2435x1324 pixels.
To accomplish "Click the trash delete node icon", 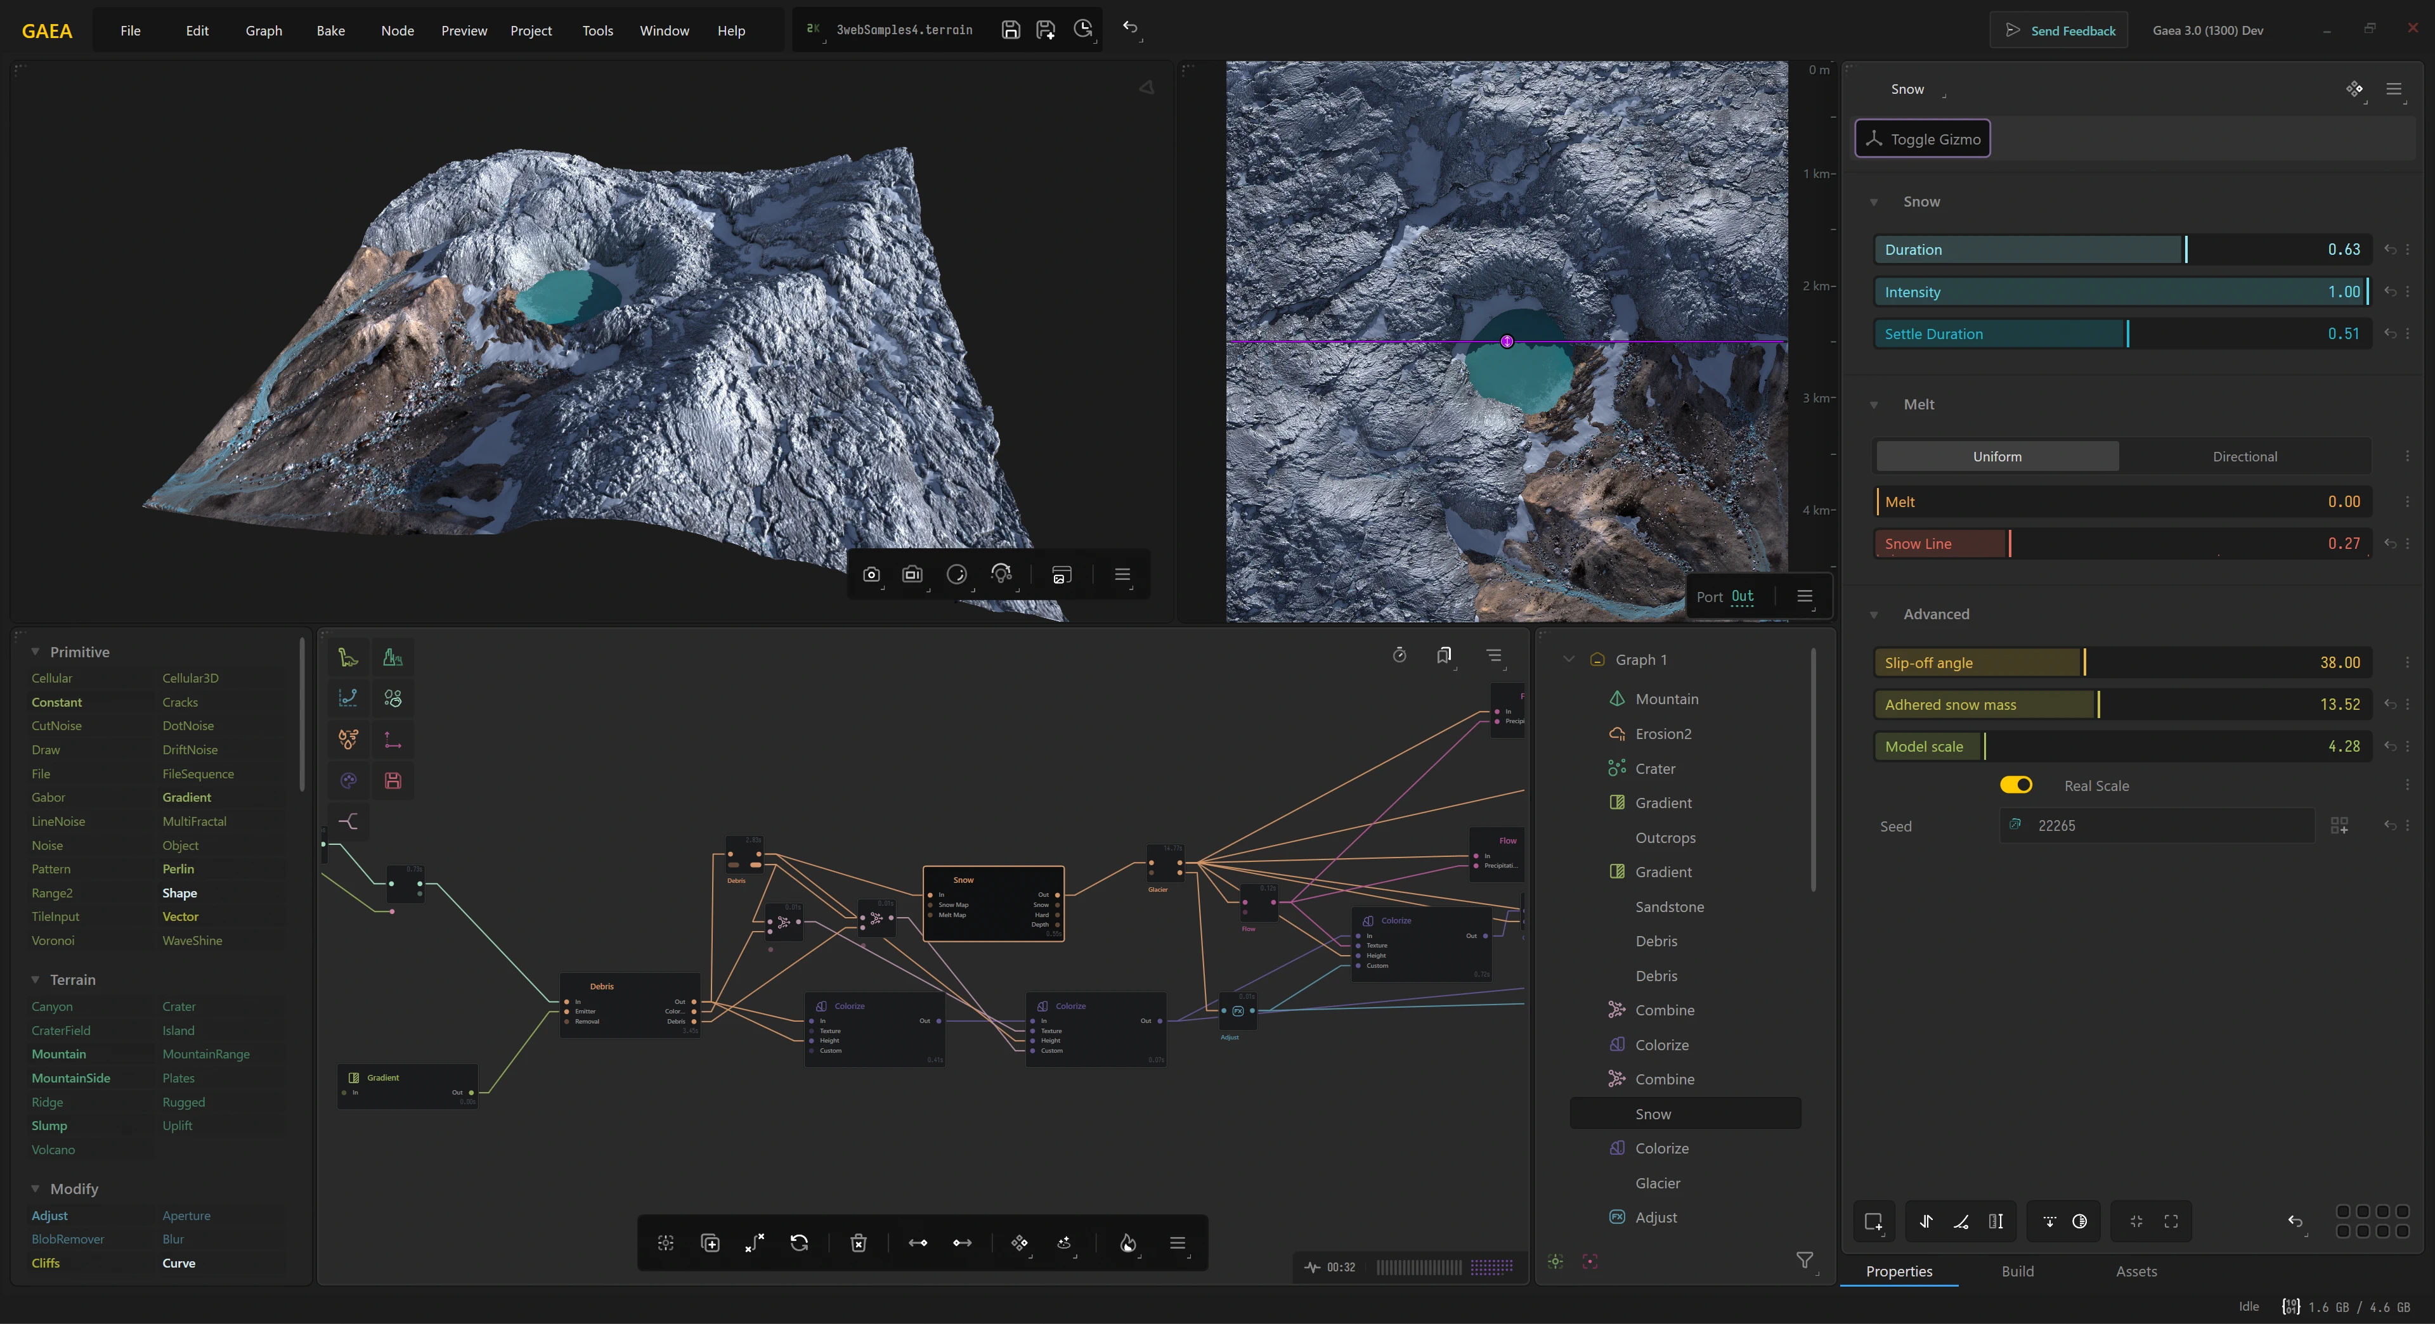I will [x=859, y=1243].
